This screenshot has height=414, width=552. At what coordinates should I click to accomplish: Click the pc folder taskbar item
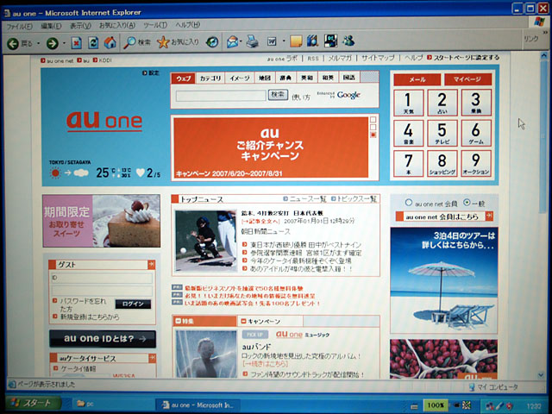click(85, 404)
